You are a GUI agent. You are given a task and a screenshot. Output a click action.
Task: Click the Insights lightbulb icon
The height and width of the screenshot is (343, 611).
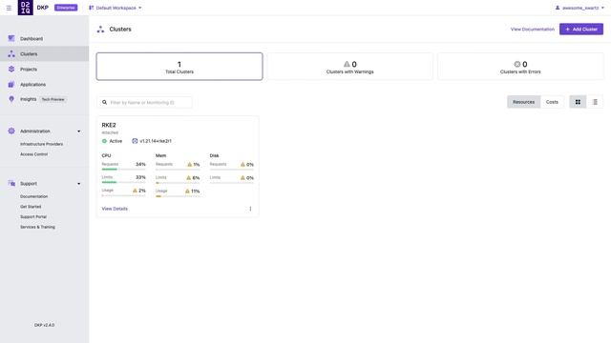(11, 99)
